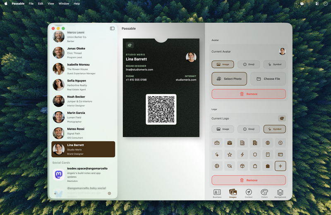The height and width of the screenshot is (215, 331).
Task: Set logo type to Symbol
Action: point(275,129)
